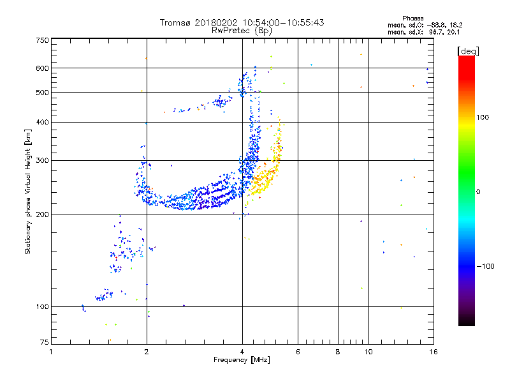Click the y-axis '600' tick label
Image resolution: width=510 pixels, height=383 pixels.
(42, 68)
